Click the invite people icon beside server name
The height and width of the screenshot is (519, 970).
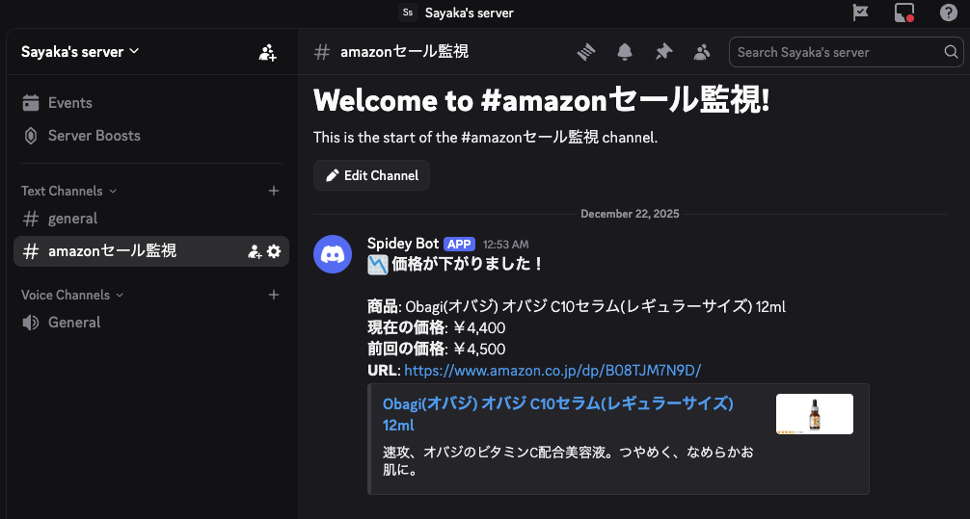tap(267, 53)
